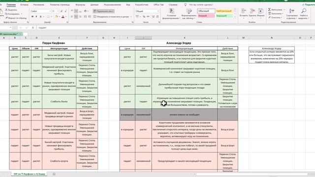The image size is (315, 177).
Task: Toggle Align Left horizontal alignment
Action: 72,17
